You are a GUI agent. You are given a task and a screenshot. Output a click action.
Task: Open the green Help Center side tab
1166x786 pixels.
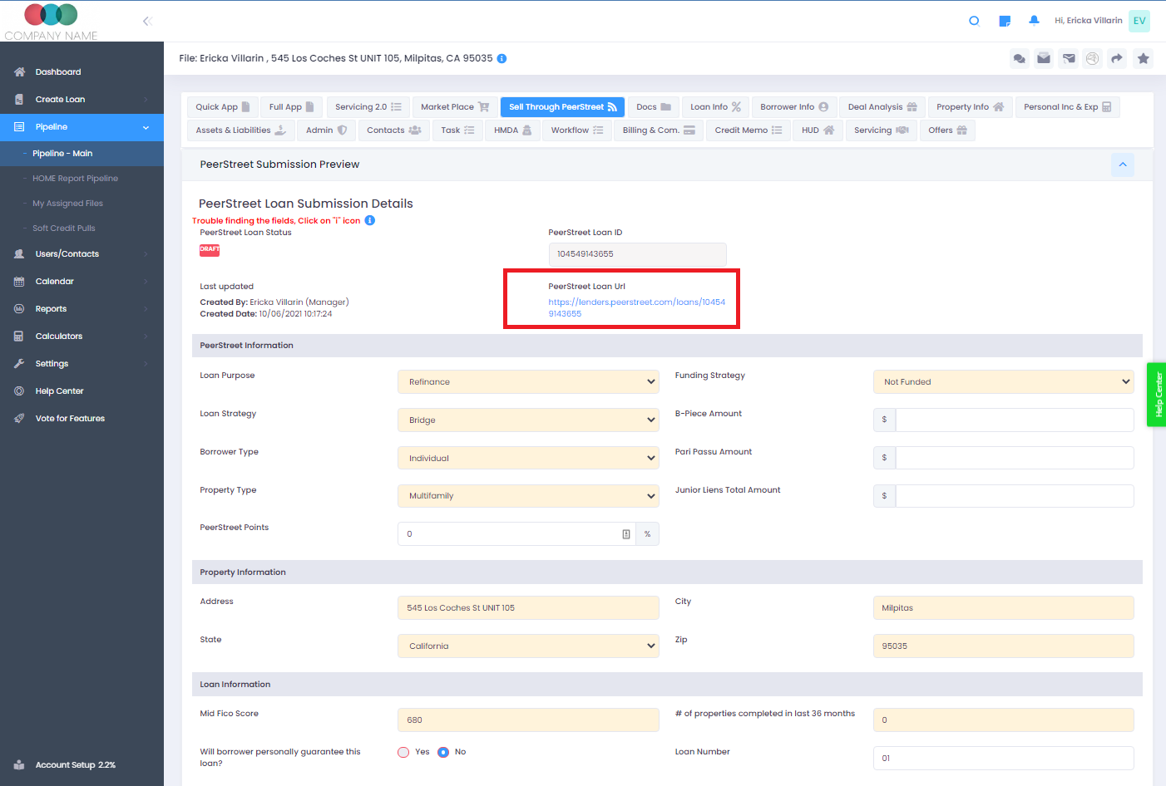coord(1157,395)
